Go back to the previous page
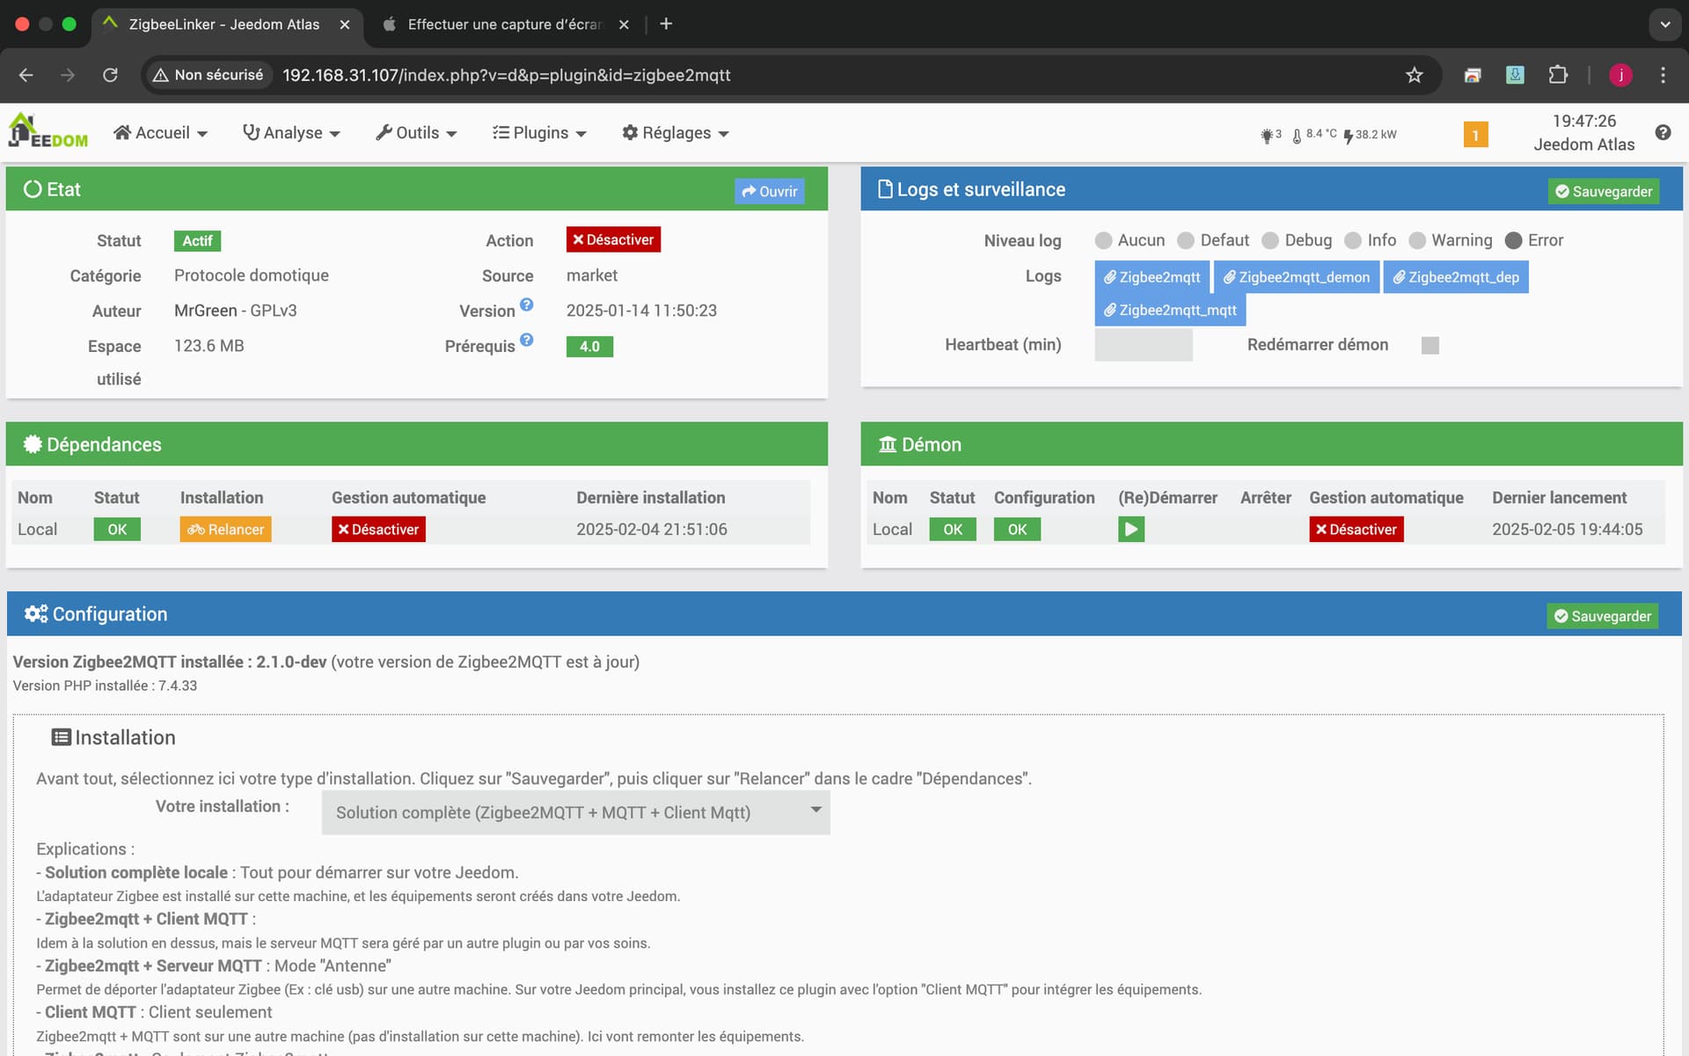 point(26,75)
